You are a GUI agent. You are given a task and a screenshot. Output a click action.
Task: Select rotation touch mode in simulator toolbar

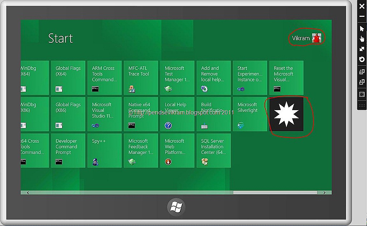[362, 59]
